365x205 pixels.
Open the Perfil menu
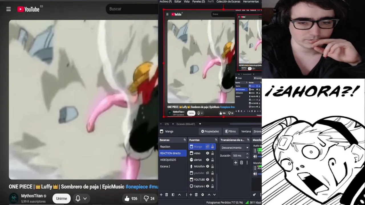pos(211,1)
